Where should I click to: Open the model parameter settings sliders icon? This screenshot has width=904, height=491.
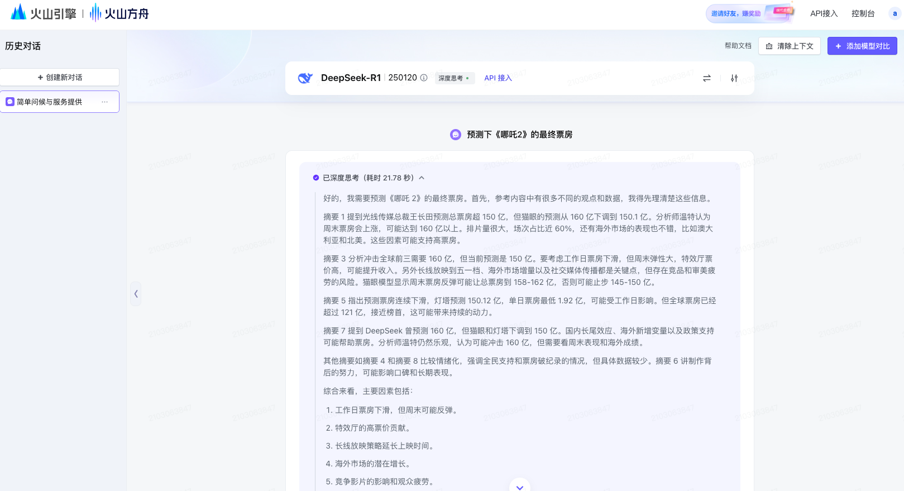(734, 78)
